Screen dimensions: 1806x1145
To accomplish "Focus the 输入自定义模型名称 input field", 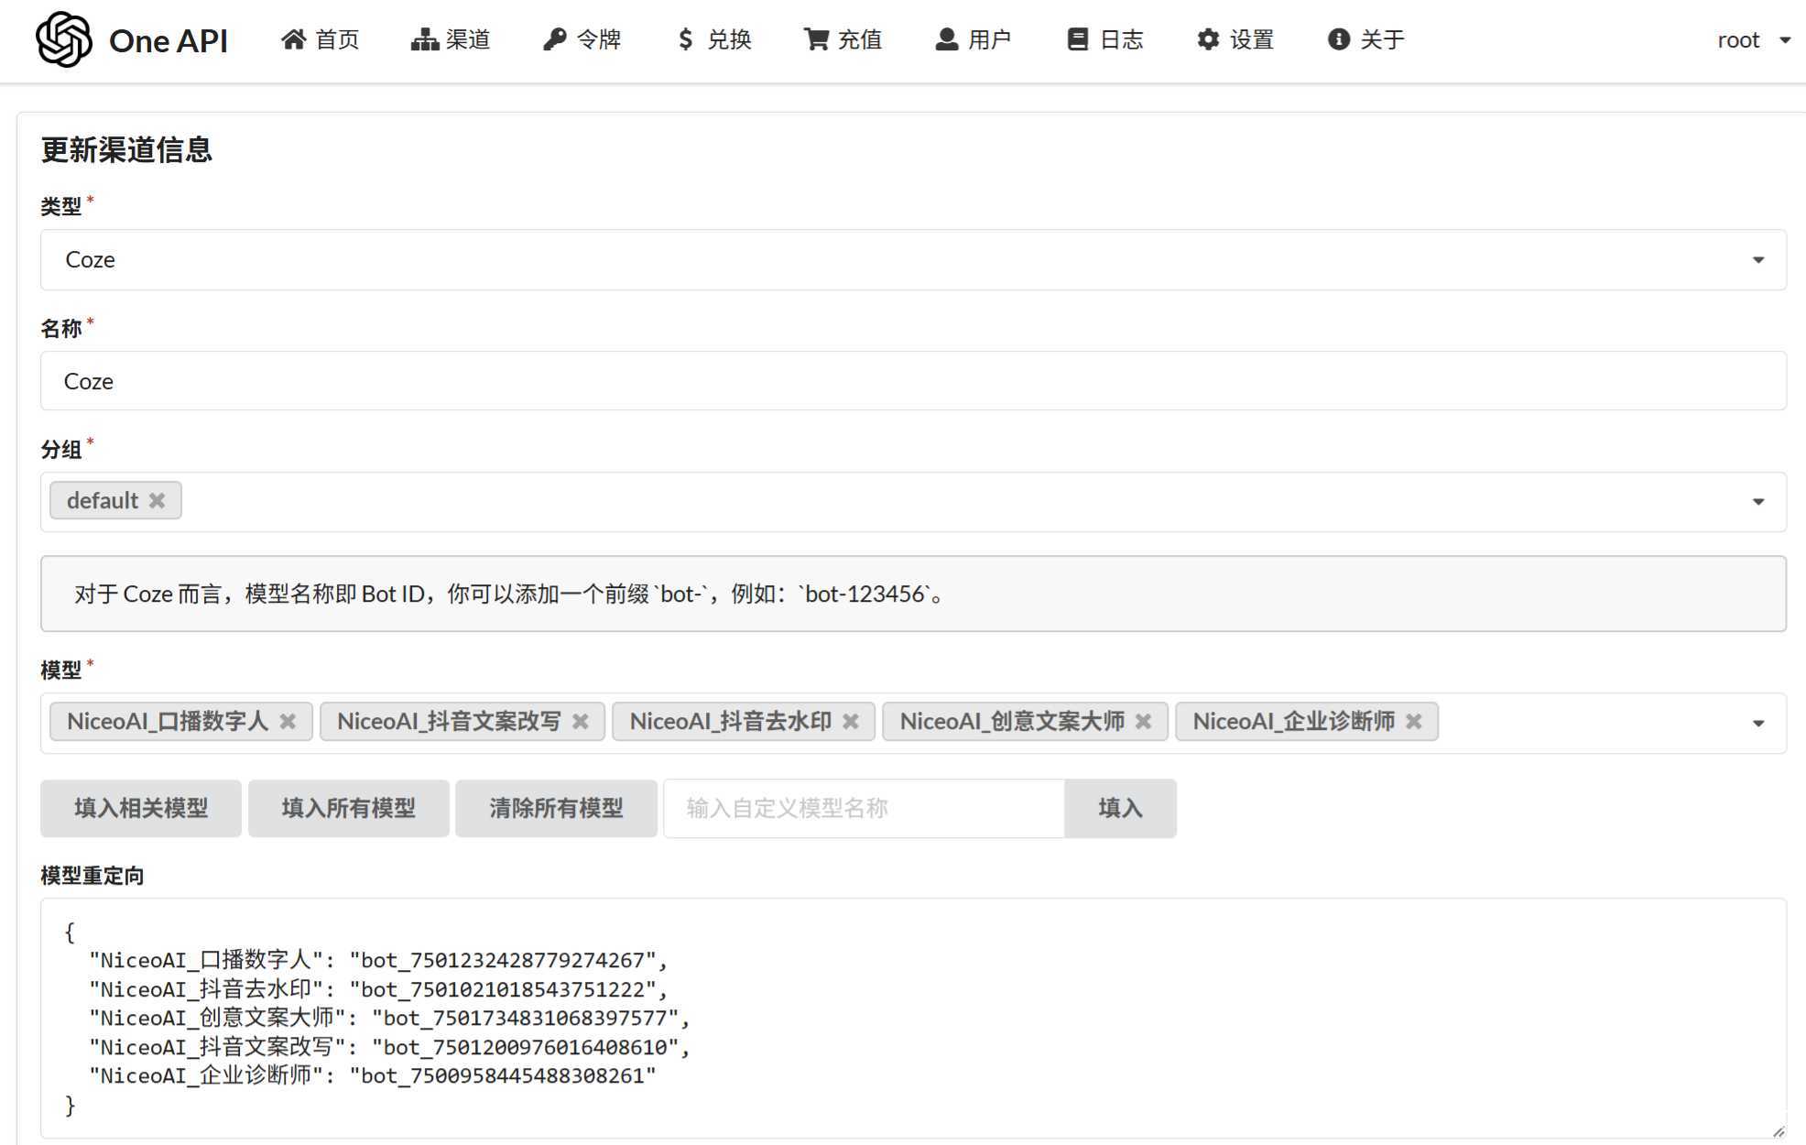I will click(864, 808).
